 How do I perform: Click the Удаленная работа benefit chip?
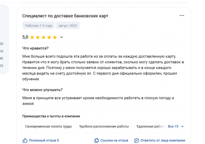pyautogui.click(x=150, y=126)
